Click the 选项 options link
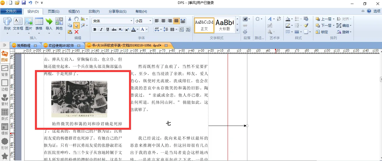The image size is (382, 161). point(377,11)
